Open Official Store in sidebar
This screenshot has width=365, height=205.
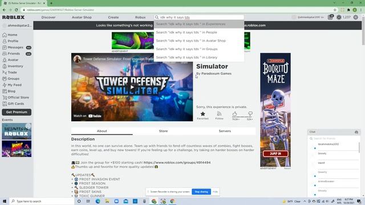pos(18,97)
